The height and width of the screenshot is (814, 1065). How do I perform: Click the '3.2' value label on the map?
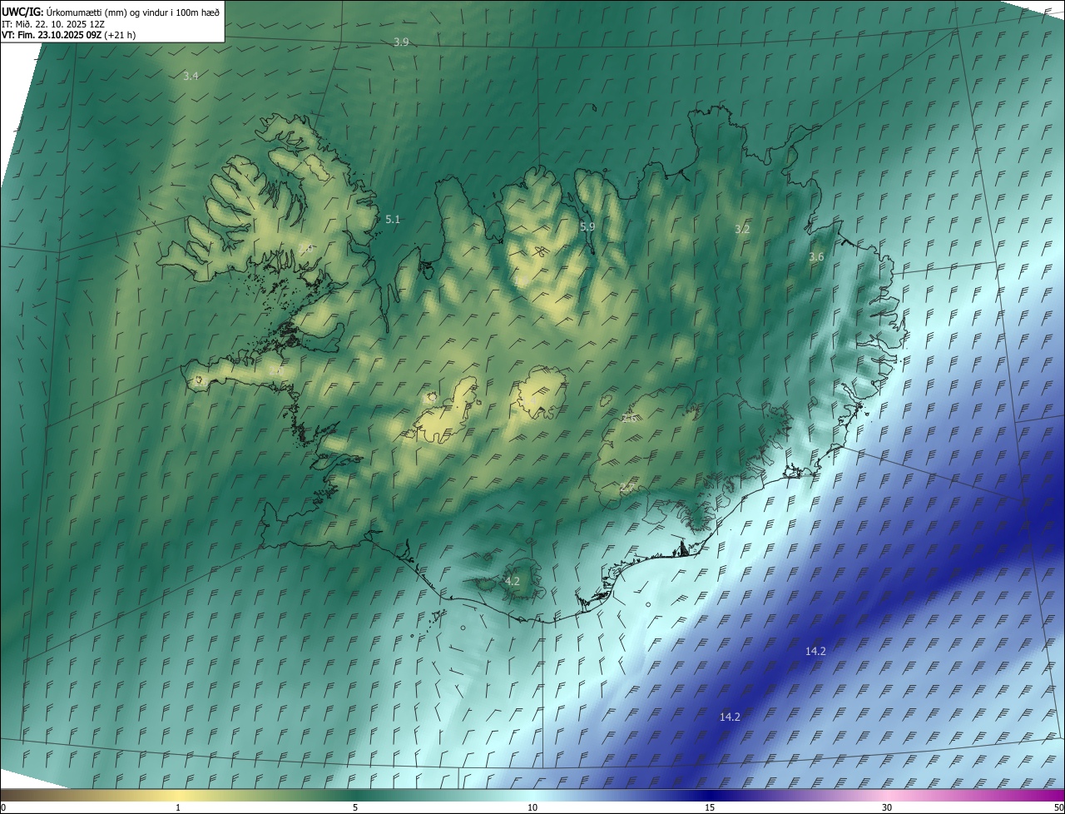[742, 228]
